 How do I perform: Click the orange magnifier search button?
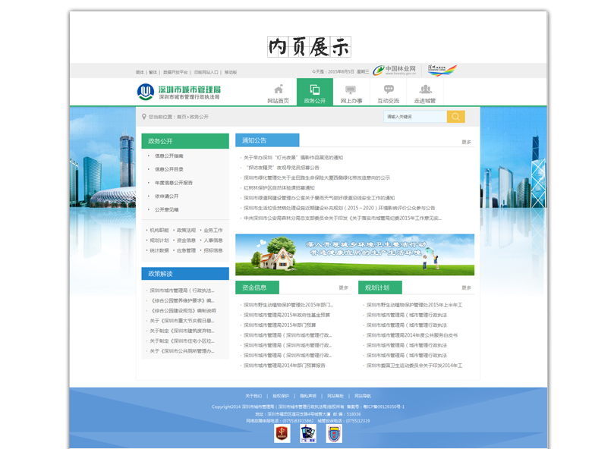click(455, 117)
